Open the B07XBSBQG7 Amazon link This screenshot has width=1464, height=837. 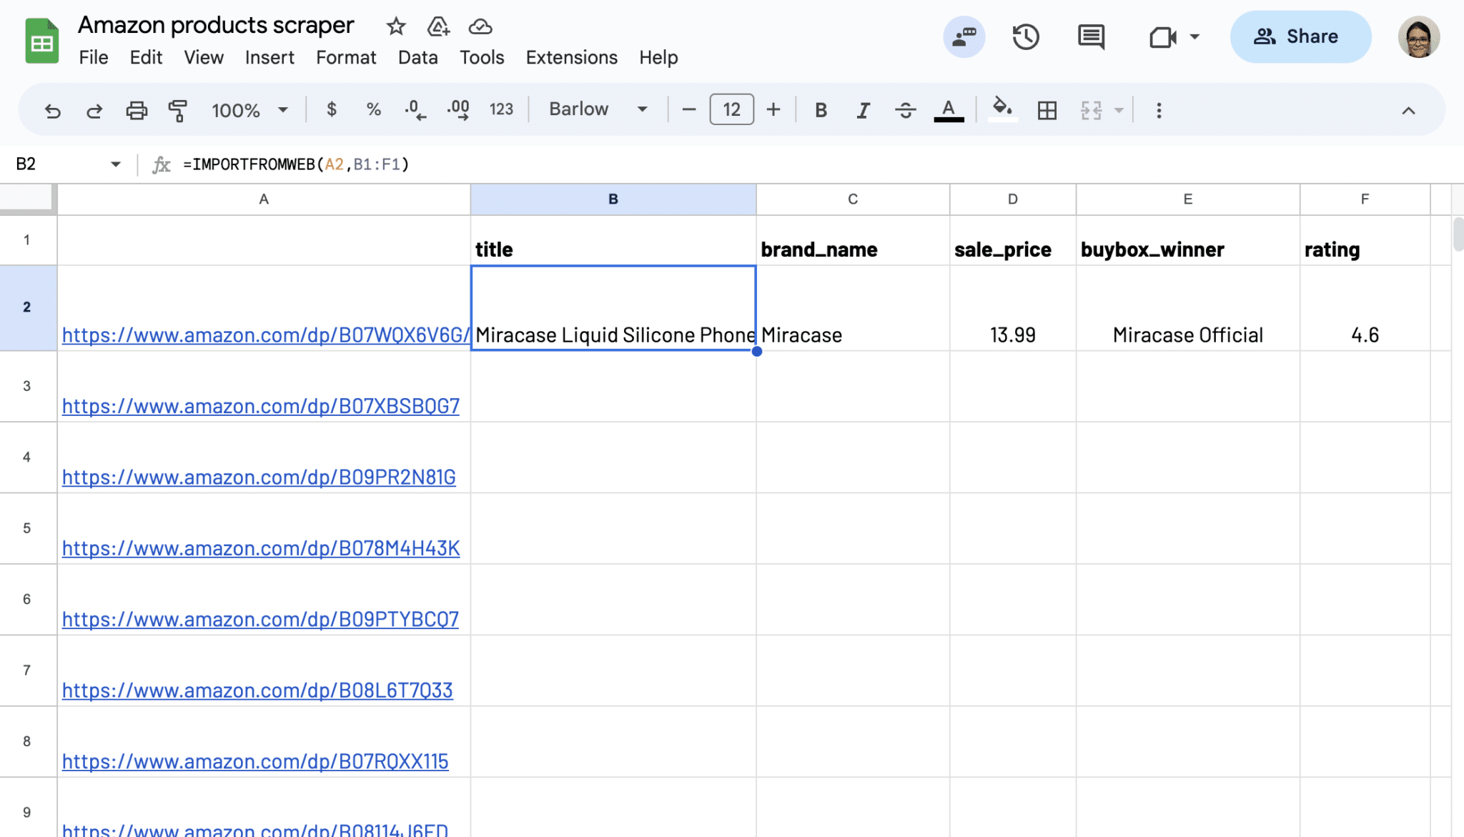260,405
